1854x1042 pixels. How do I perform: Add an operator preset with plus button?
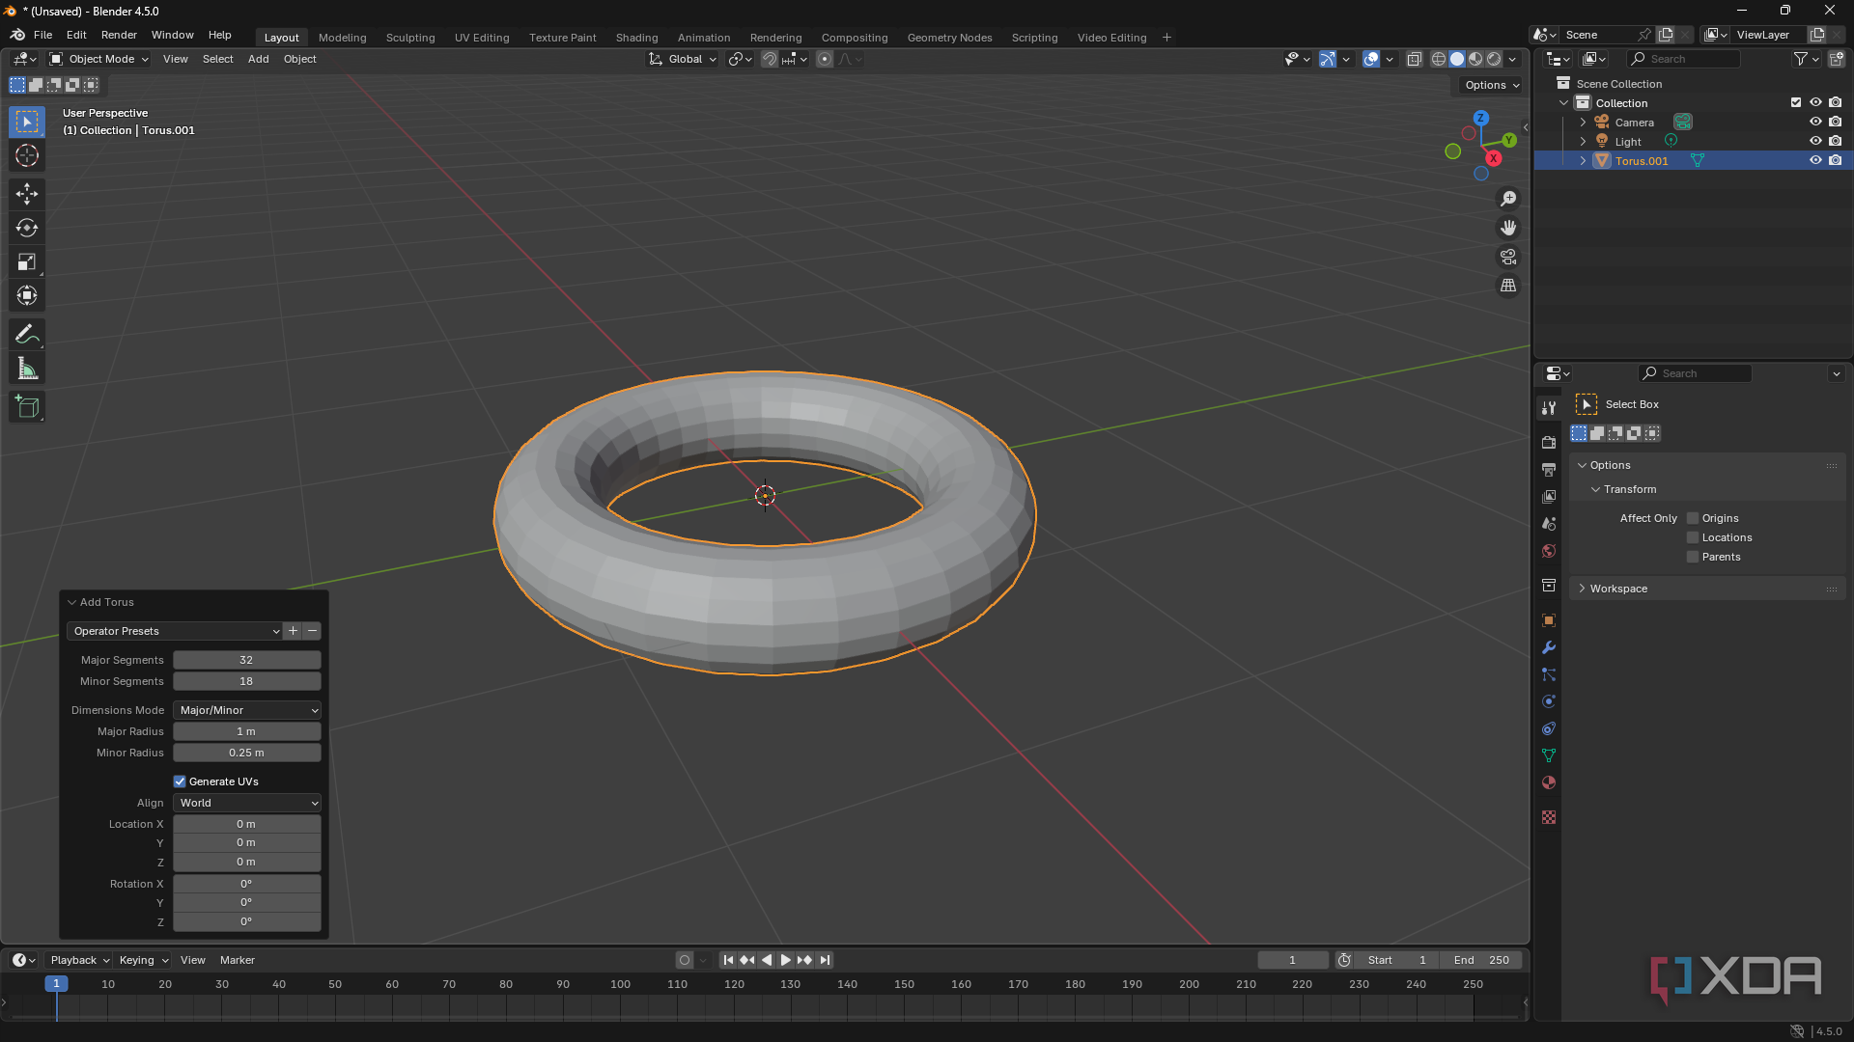click(x=294, y=631)
